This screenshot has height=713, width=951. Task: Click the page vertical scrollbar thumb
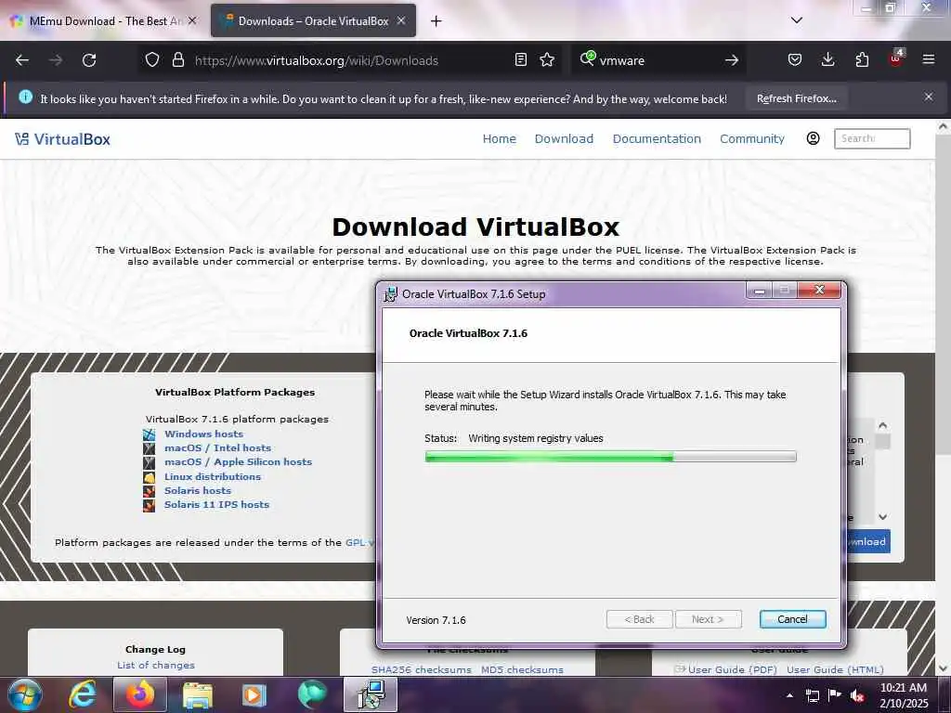(942, 294)
